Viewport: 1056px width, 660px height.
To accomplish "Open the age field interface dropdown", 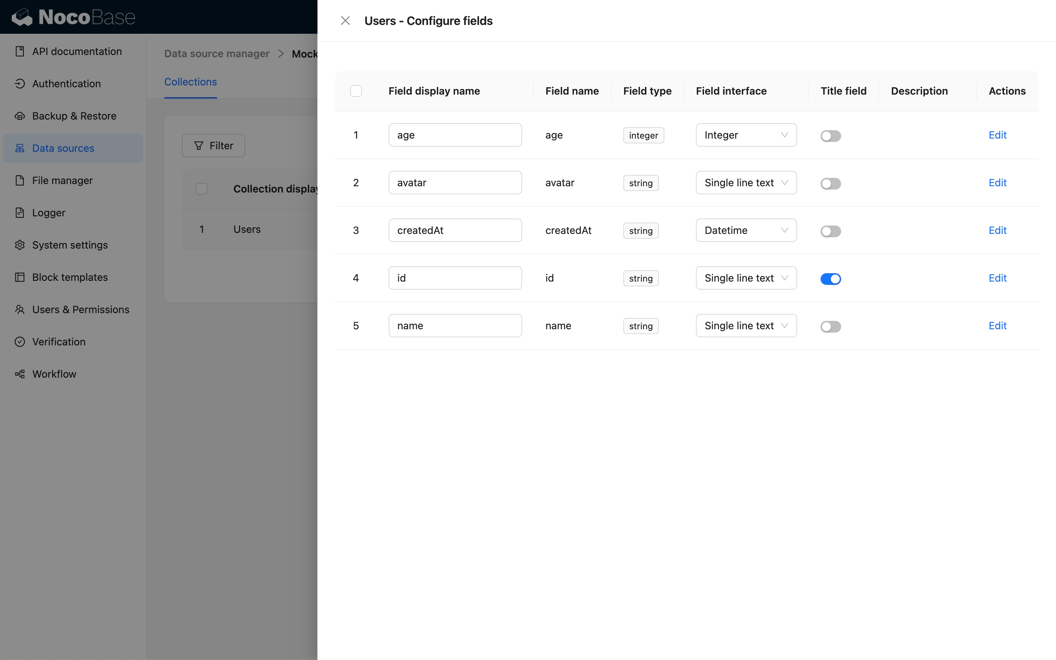I will pos(746,135).
